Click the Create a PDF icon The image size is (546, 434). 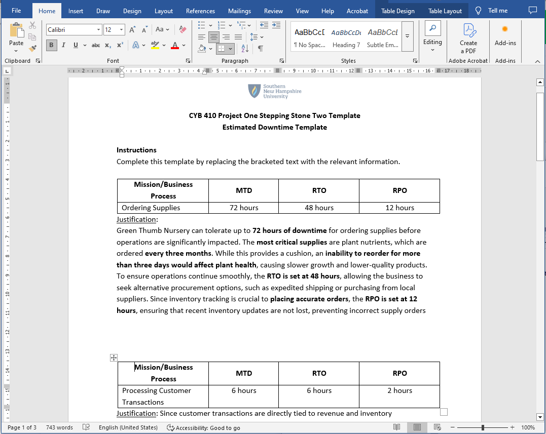point(468,38)
